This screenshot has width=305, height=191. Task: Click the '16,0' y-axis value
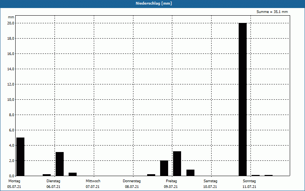click(11, 53)
